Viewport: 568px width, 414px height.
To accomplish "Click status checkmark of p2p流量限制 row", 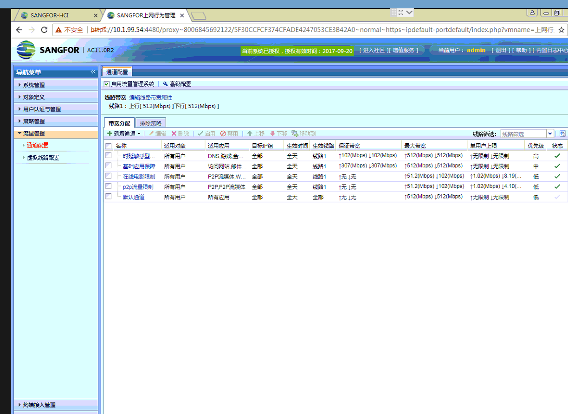I will click(557, 186).
